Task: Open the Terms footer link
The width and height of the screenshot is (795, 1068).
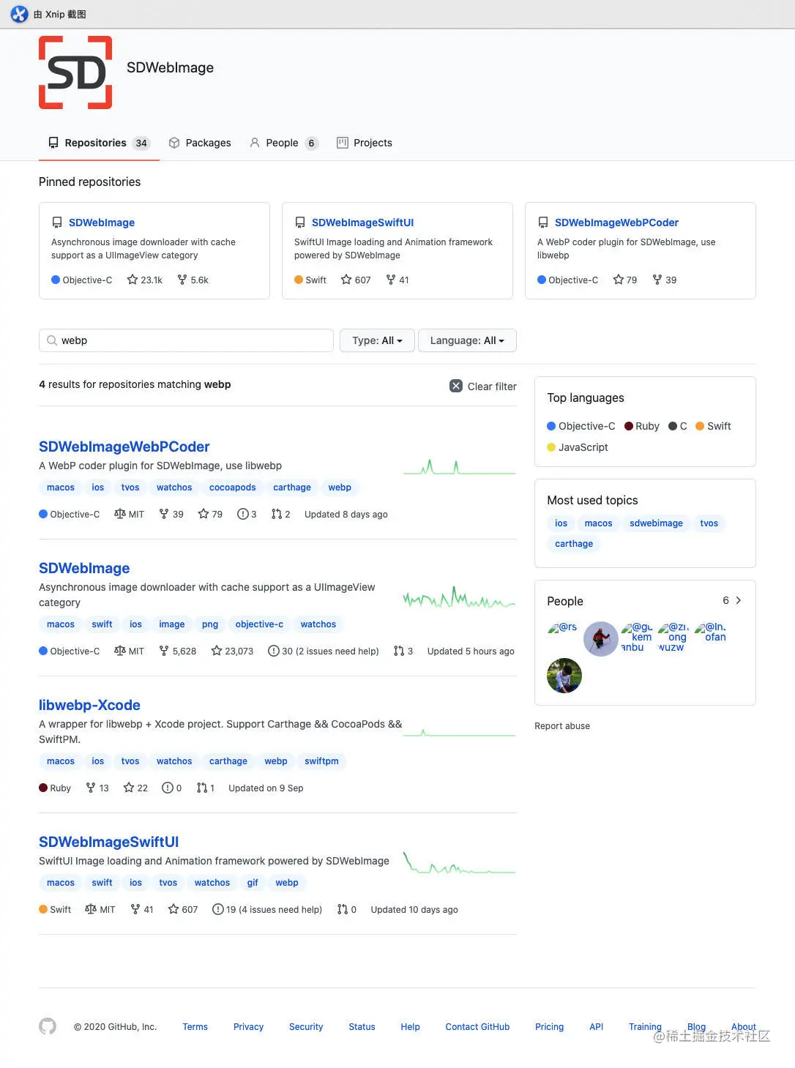Action: pos(195,1027)
